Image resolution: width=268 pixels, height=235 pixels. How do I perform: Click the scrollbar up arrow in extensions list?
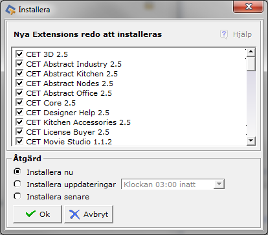pyautogui.click(x=251, y=52)
